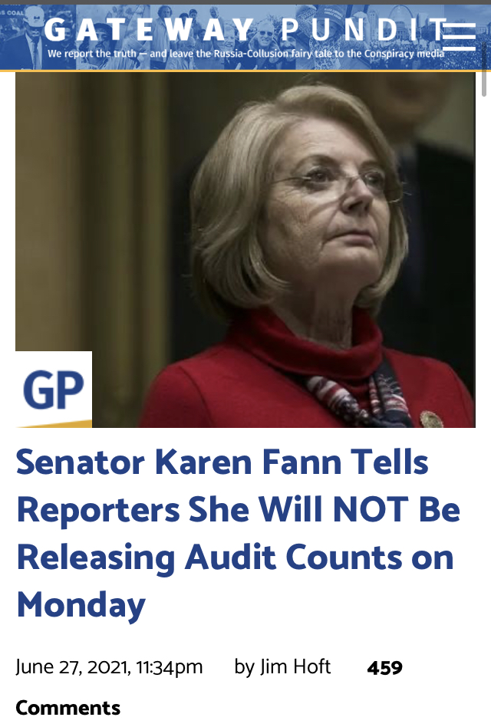491x727 pixels.
Task: Click the Russia-Collusion tagline text in header
Action: coord(245,54)
